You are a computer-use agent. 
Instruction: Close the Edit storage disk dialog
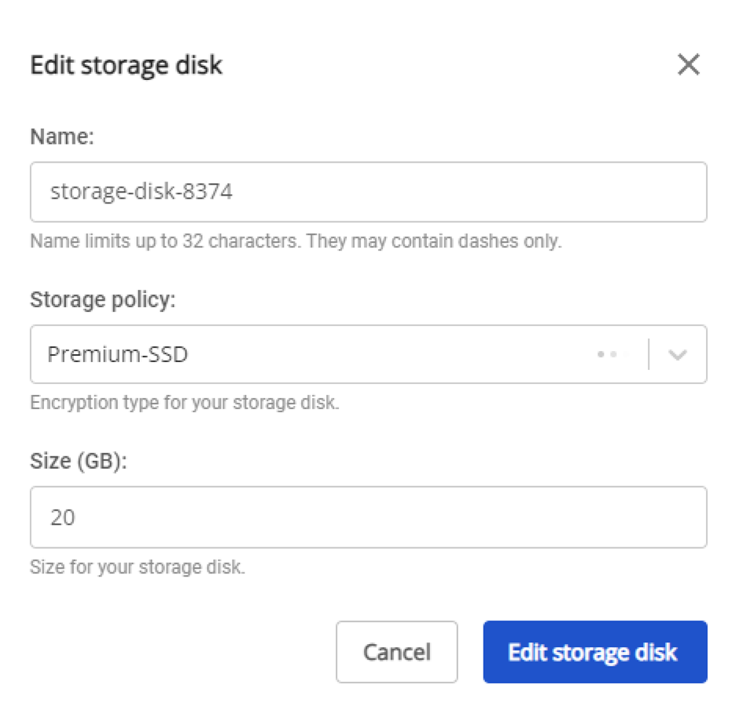(688, 64)
